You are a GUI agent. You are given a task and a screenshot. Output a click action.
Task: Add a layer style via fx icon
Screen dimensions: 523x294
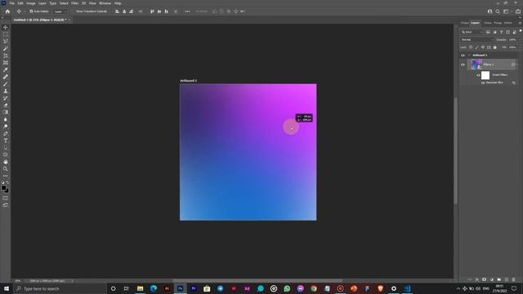(x=477, y=279)
